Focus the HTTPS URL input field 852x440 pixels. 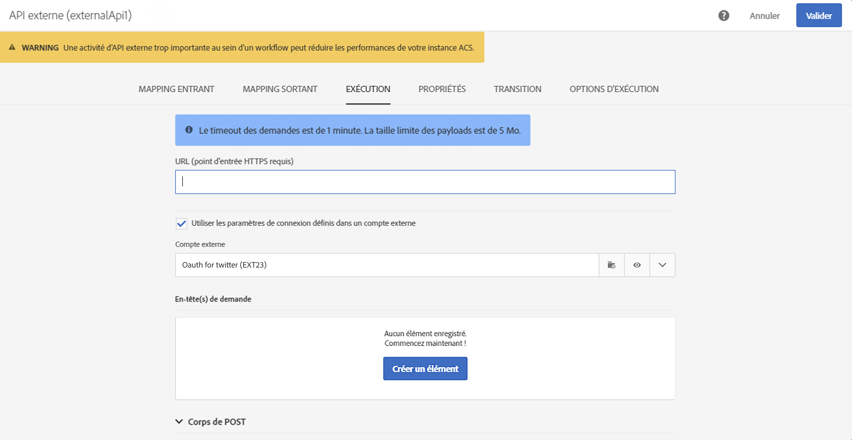425,182
